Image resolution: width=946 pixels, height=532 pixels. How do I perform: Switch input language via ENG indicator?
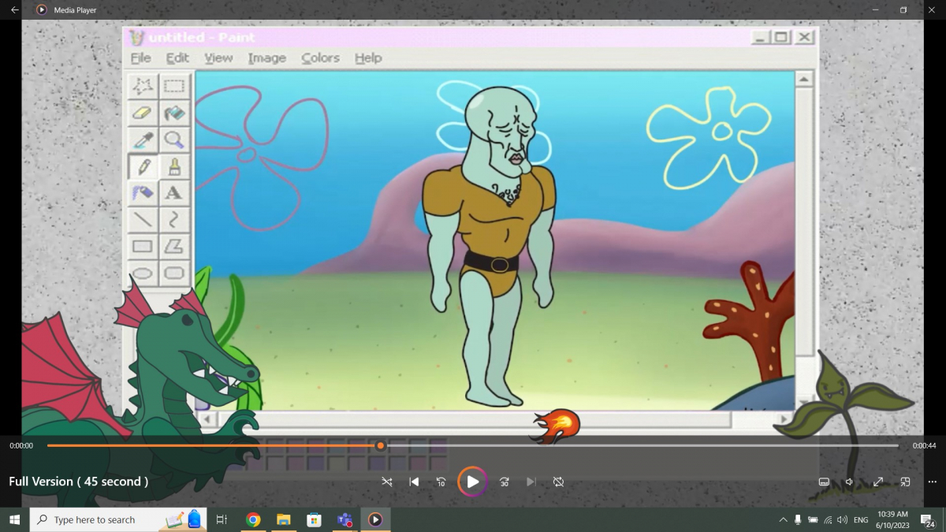point(861,519)
